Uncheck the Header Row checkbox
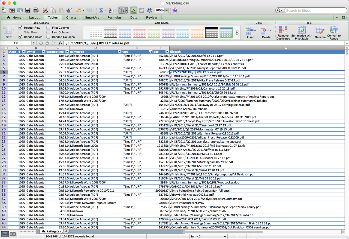Image resolution: width=349 pixels, height=239 pixels. pos(20,28)
